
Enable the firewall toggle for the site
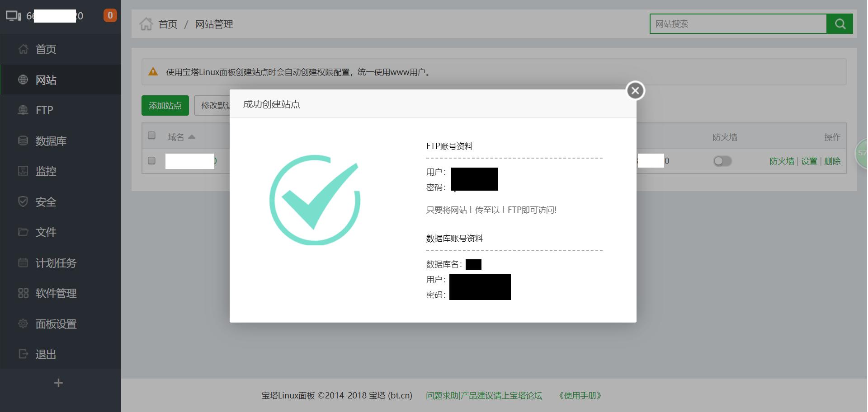722,161
